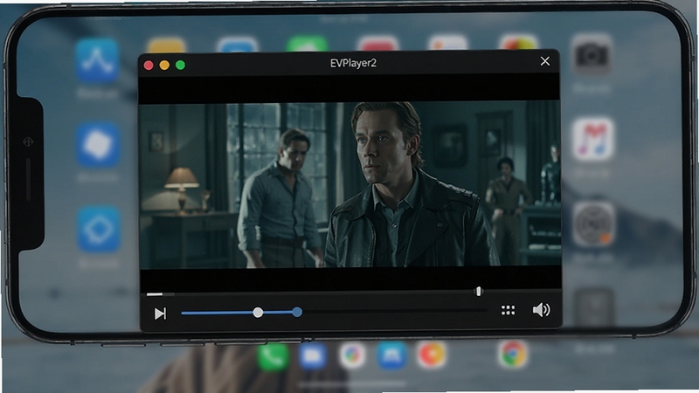The image size is (699, 393).
Task: Click the video frame in EVPlayer2
Action: pos(350,185)
